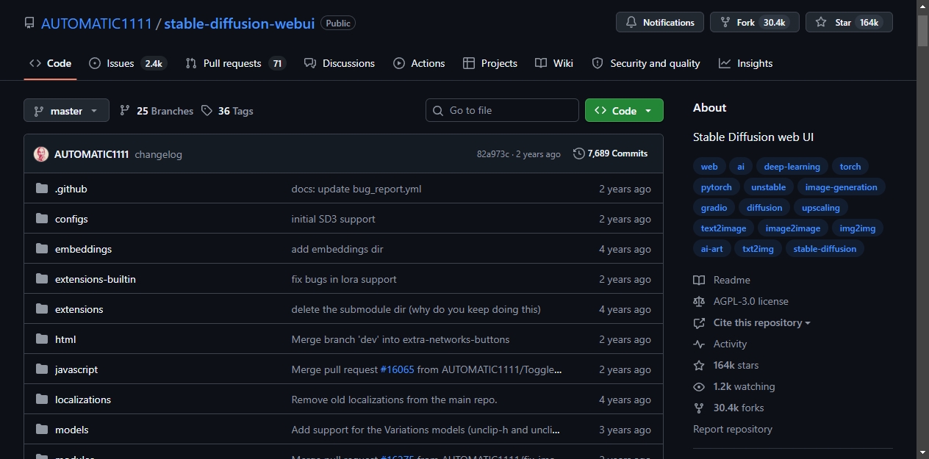Image resolution: width=929 pixels, height=459 pixels.
Task: Fork the repository with the Fork button
Action: pos(754,23)
